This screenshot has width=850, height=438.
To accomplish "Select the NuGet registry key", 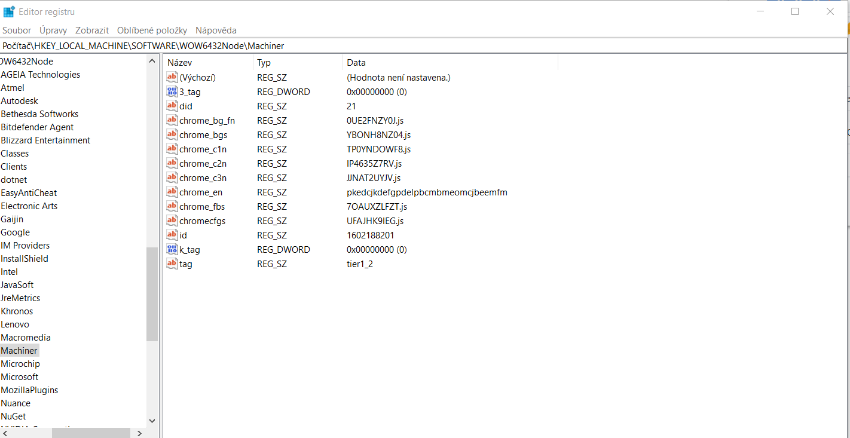I will click(x=13, y=416).
